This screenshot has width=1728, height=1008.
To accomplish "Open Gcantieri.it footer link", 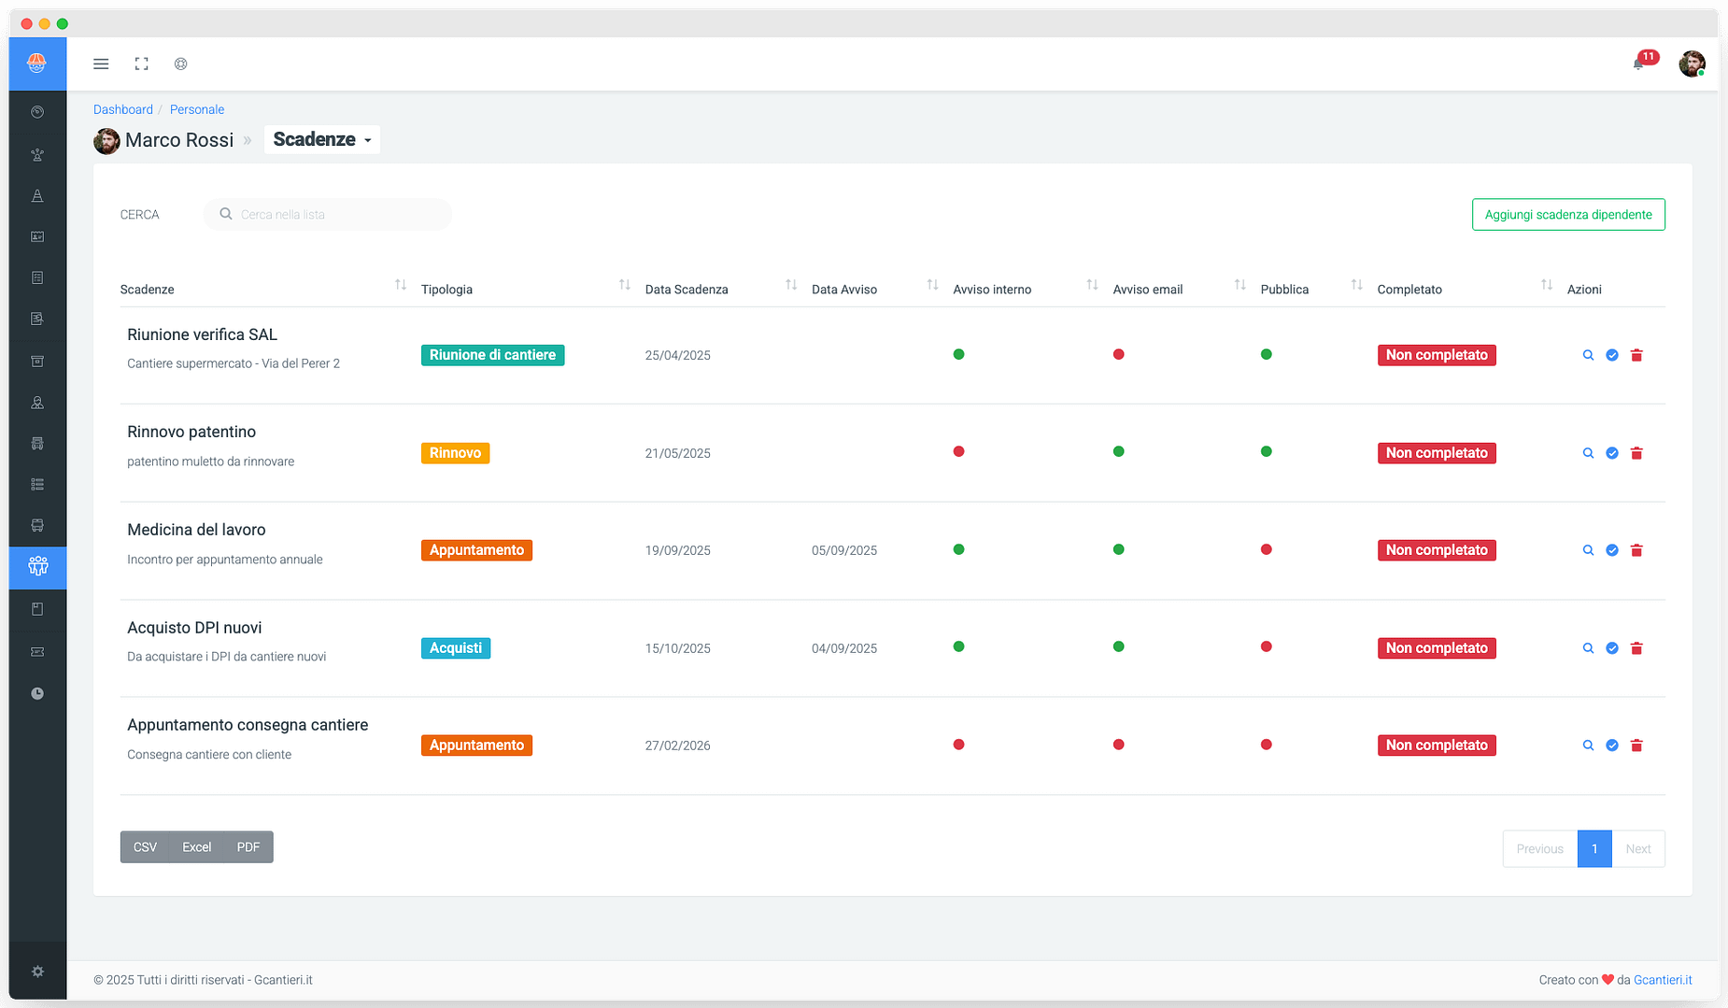I will tap(1663, 980).
